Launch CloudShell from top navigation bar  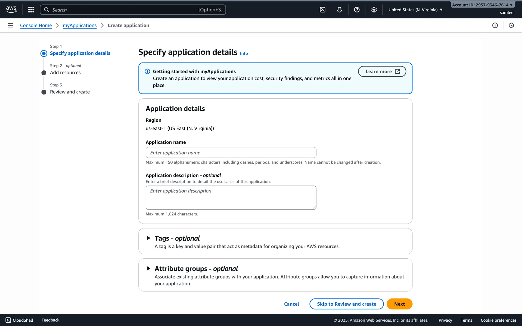(322, 10)
